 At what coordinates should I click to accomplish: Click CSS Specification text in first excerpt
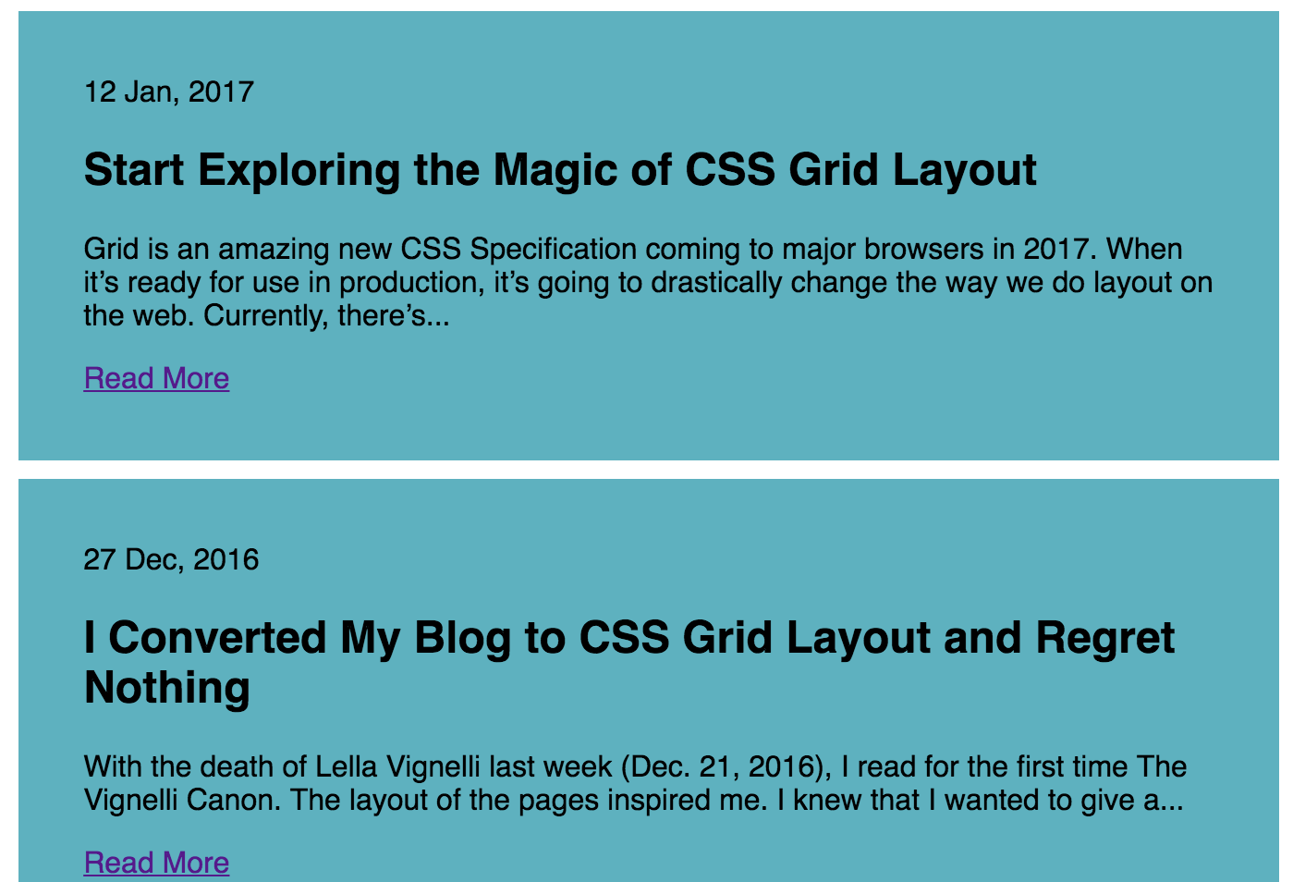tap(518, 249)
